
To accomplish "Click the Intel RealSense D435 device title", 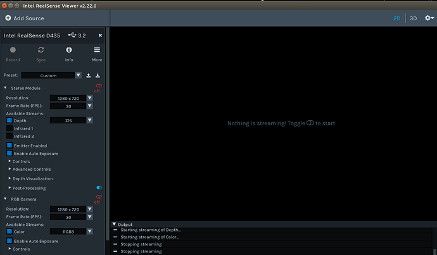I will [x=32, y=35].
